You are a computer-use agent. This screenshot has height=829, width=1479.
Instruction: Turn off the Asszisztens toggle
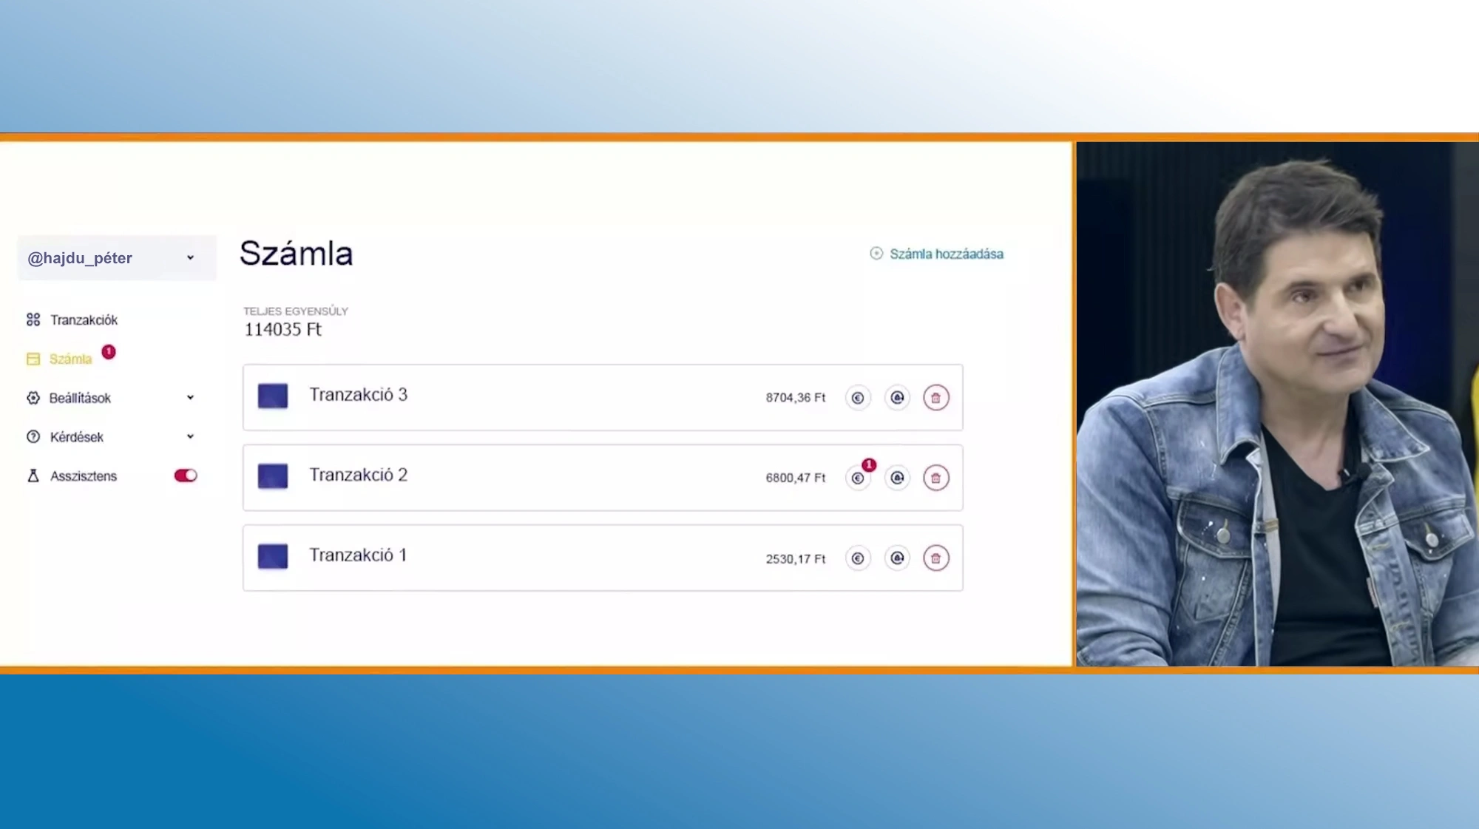[x=186, y=476]
